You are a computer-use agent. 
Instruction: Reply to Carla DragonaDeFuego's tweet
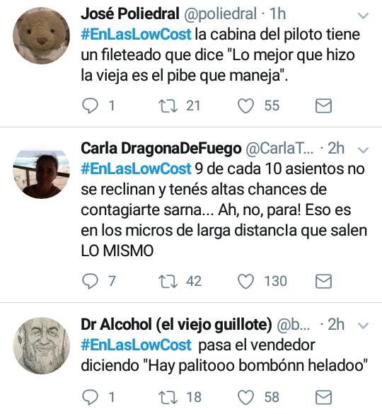[x=90, y=281]
